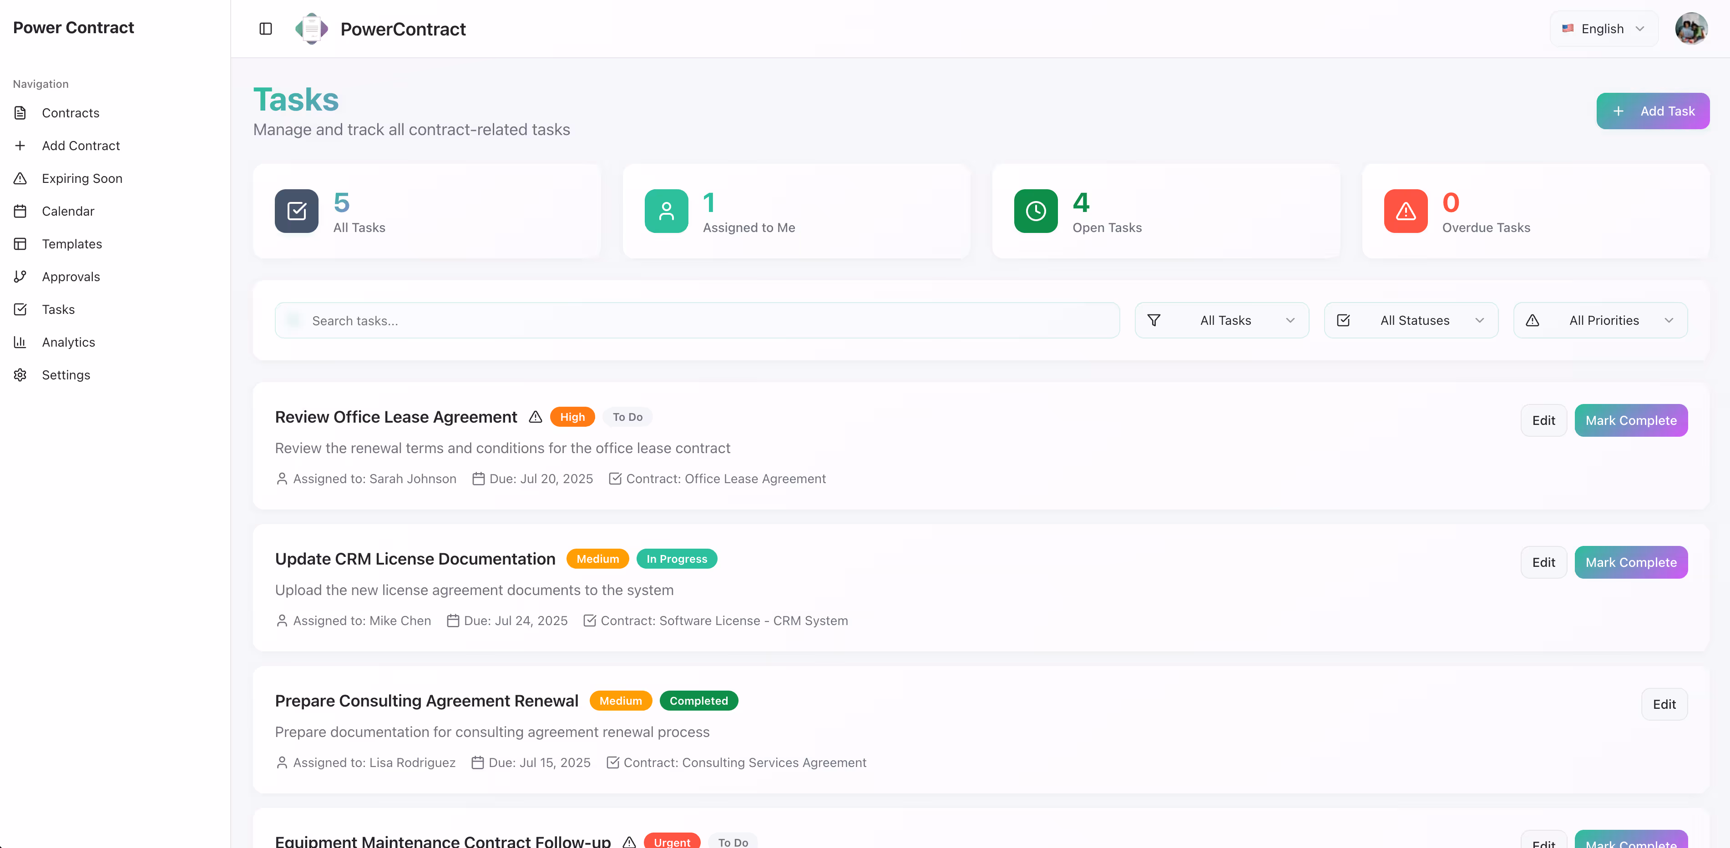
Task: Click the filter funnel icon
Action: pos(1154,320)
